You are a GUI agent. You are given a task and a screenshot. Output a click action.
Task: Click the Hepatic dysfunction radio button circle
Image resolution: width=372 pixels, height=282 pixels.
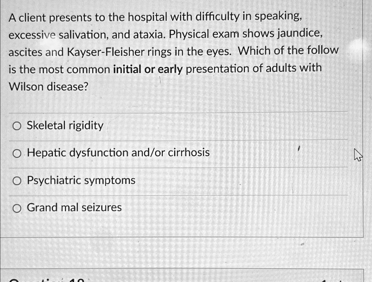17,153
